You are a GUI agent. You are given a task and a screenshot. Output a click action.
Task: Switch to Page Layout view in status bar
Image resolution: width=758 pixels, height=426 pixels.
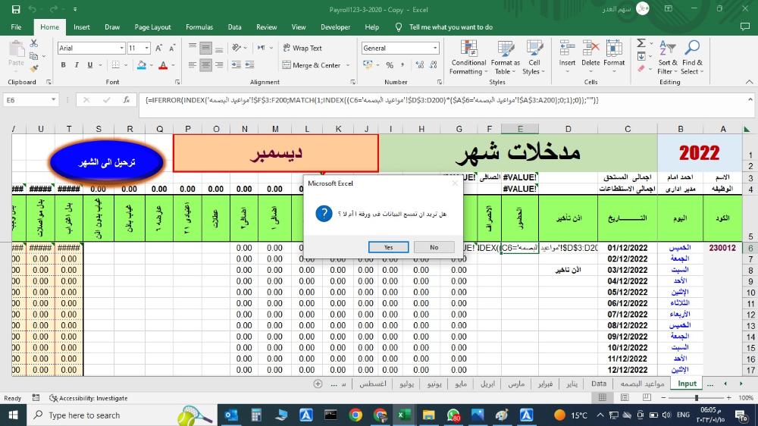click(x=625, y=397)
